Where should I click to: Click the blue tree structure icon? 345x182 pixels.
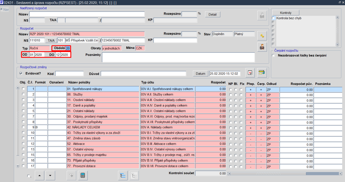pos(123,176)
